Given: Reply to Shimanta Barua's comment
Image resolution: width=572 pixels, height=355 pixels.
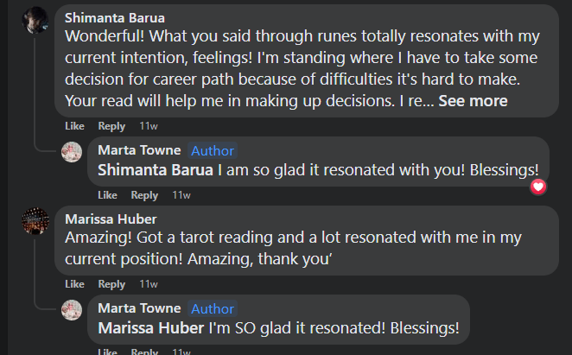Looking at the screenshot, I should 111,126.
